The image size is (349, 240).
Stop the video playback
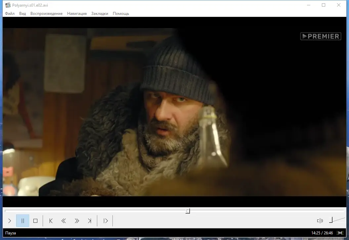pos(35,220)
